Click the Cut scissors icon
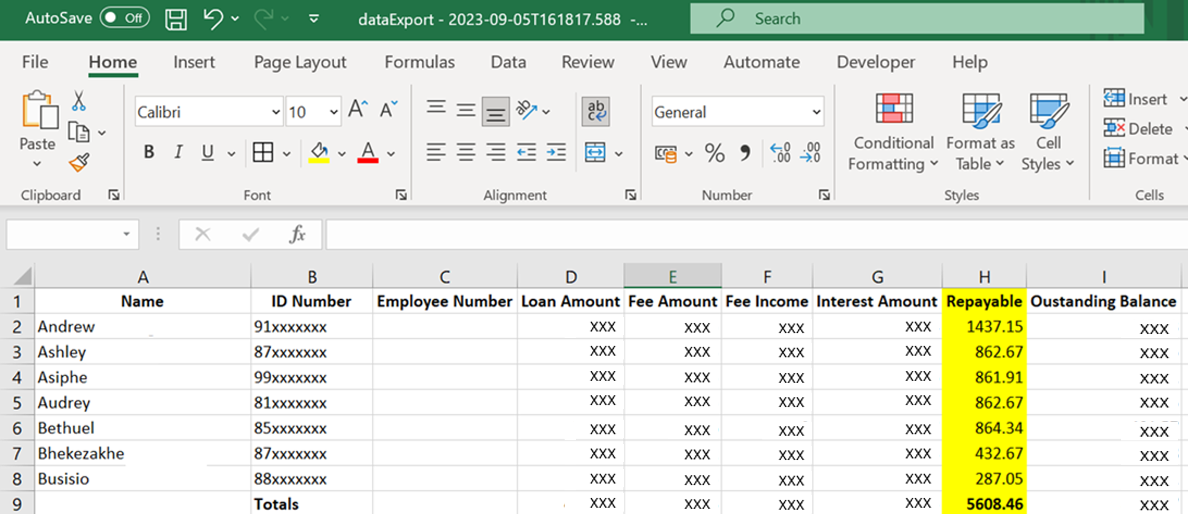This screenshot has width=1188, height=514. 79,101
